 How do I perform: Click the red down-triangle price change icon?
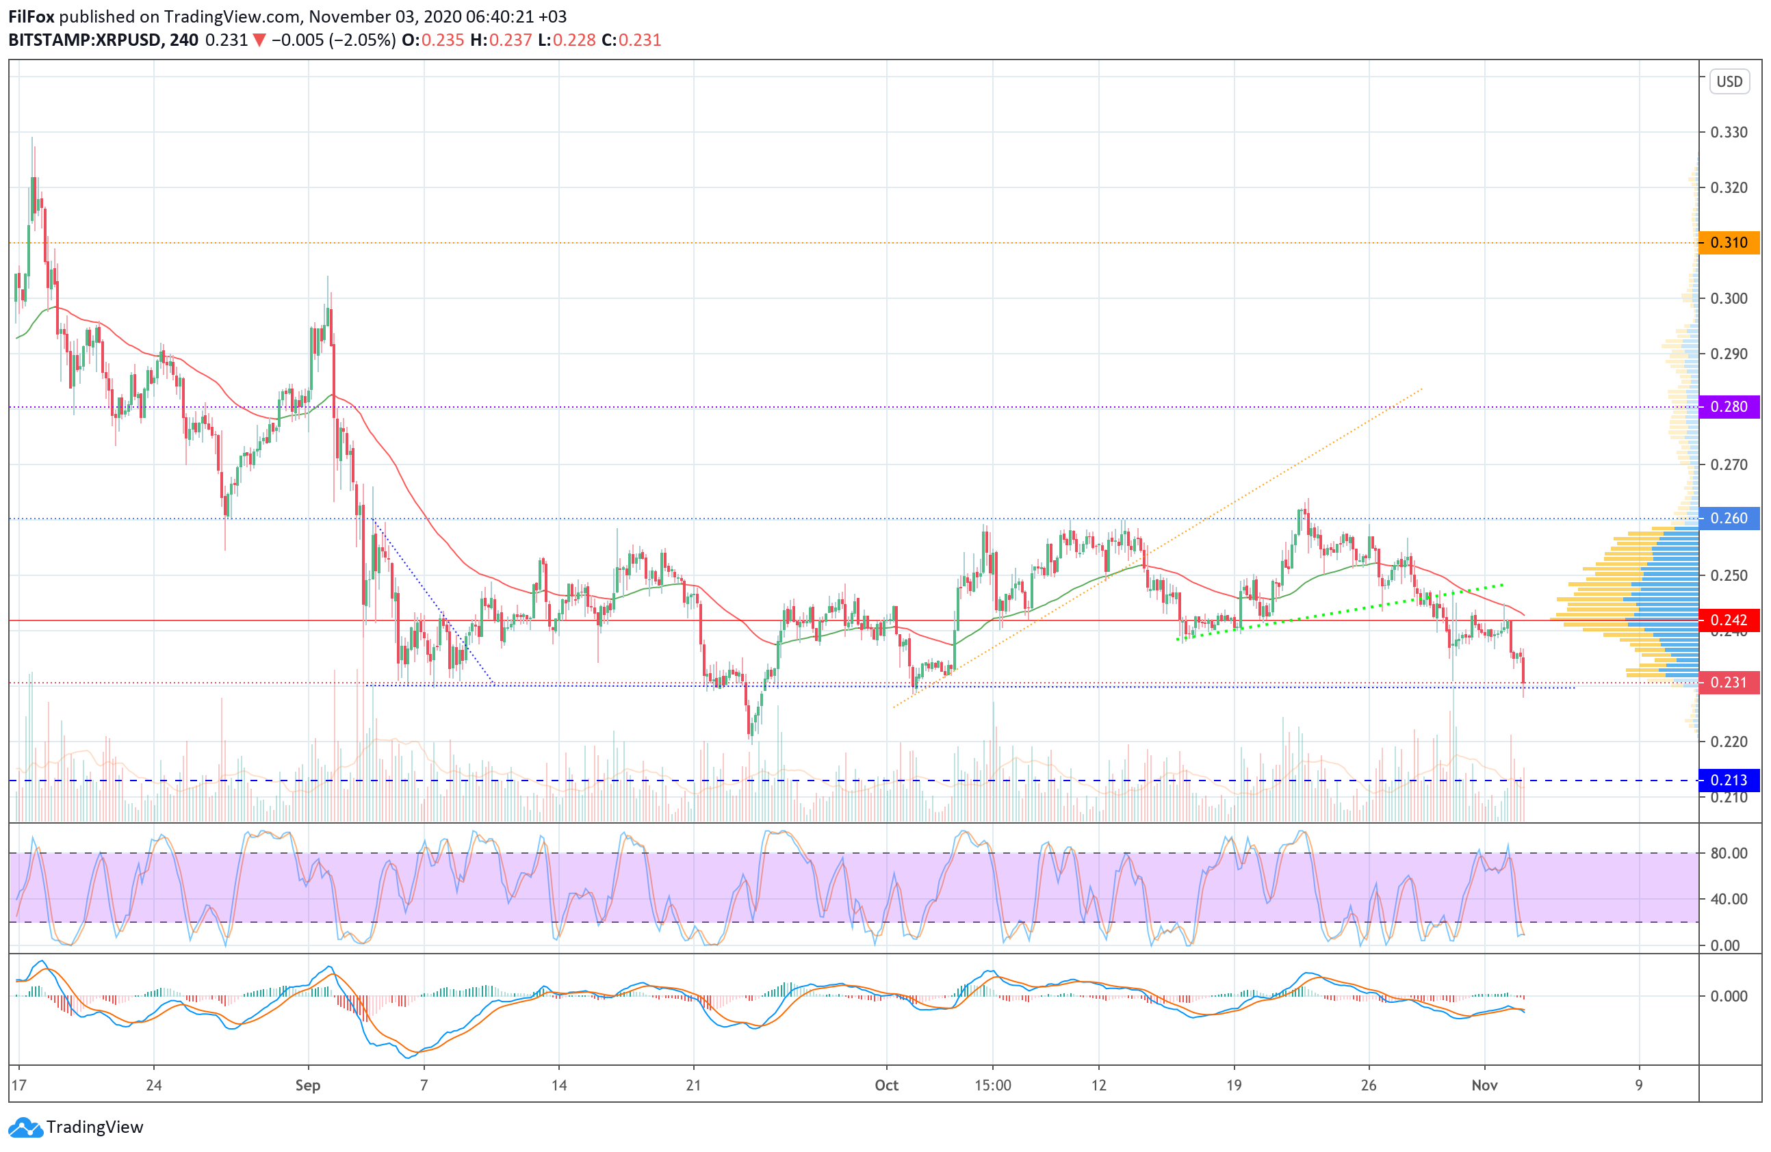pyautogui.click(x=259, y=40)
